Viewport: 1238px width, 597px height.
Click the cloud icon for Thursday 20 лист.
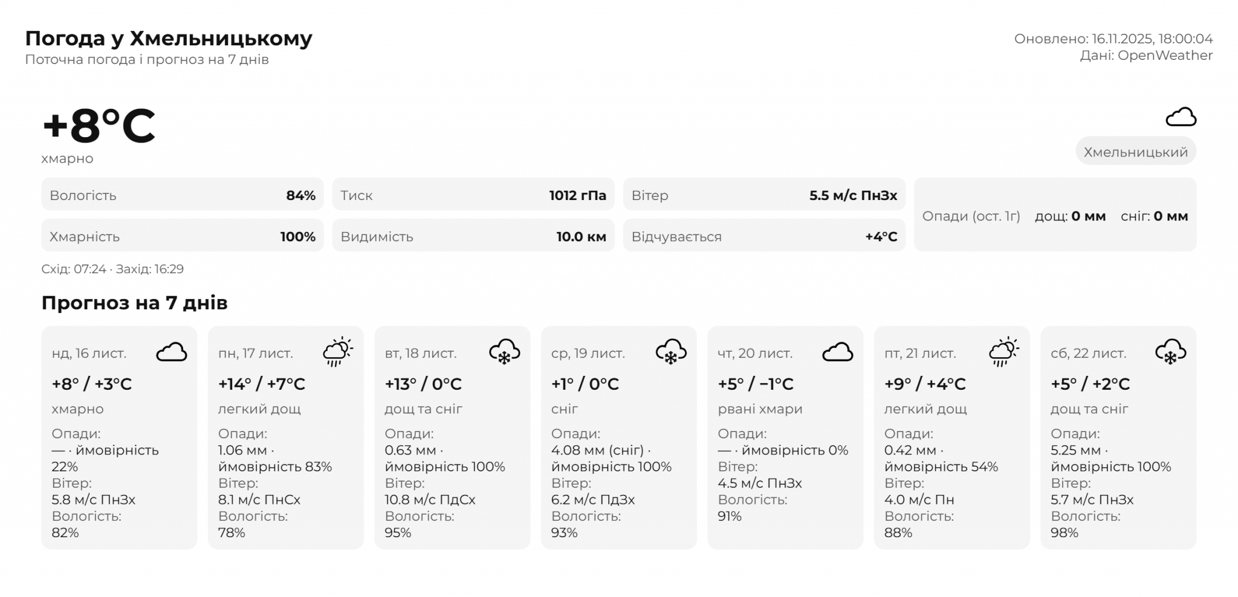click(837, 352)
